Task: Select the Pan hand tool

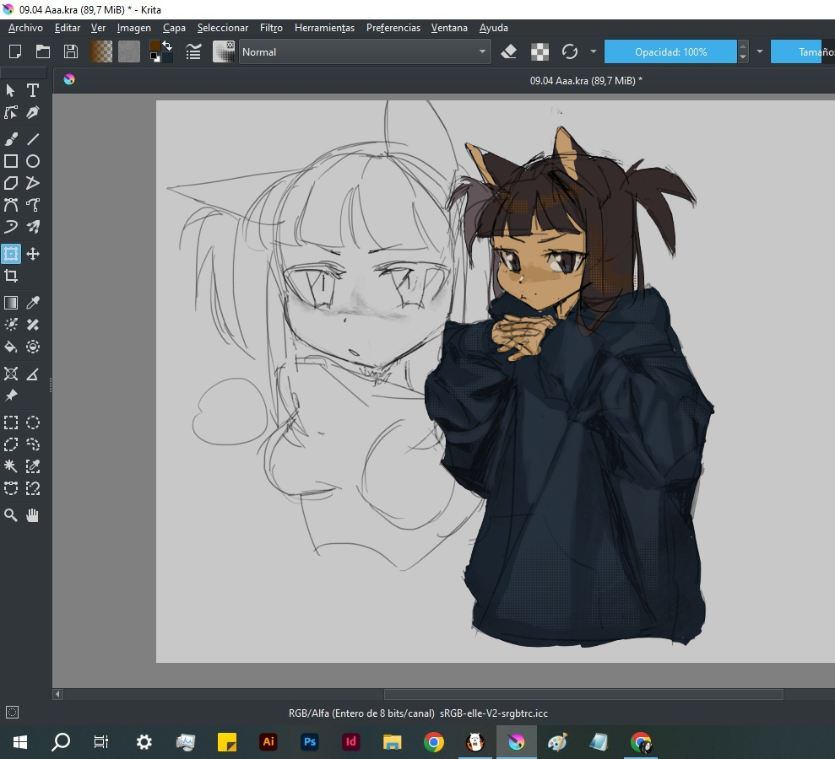Action: (x=33, y=515)
